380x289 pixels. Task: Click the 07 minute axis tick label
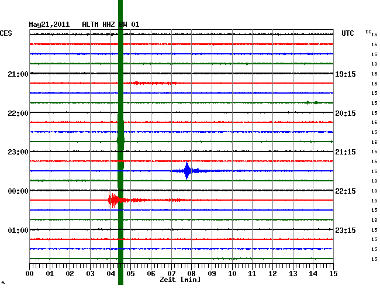pyautogui.click(x=171, y=274)
